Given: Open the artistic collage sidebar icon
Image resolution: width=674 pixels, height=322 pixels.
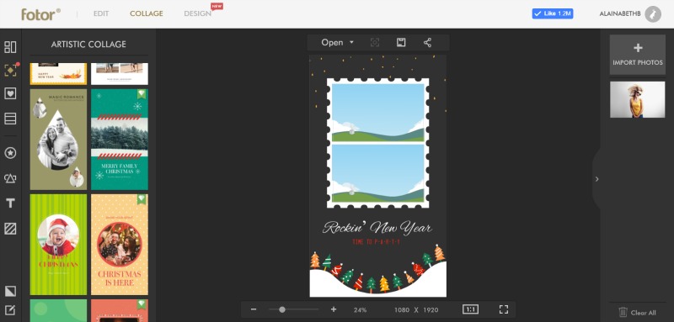Looking at the screenshot, I should tap(10, 71).
